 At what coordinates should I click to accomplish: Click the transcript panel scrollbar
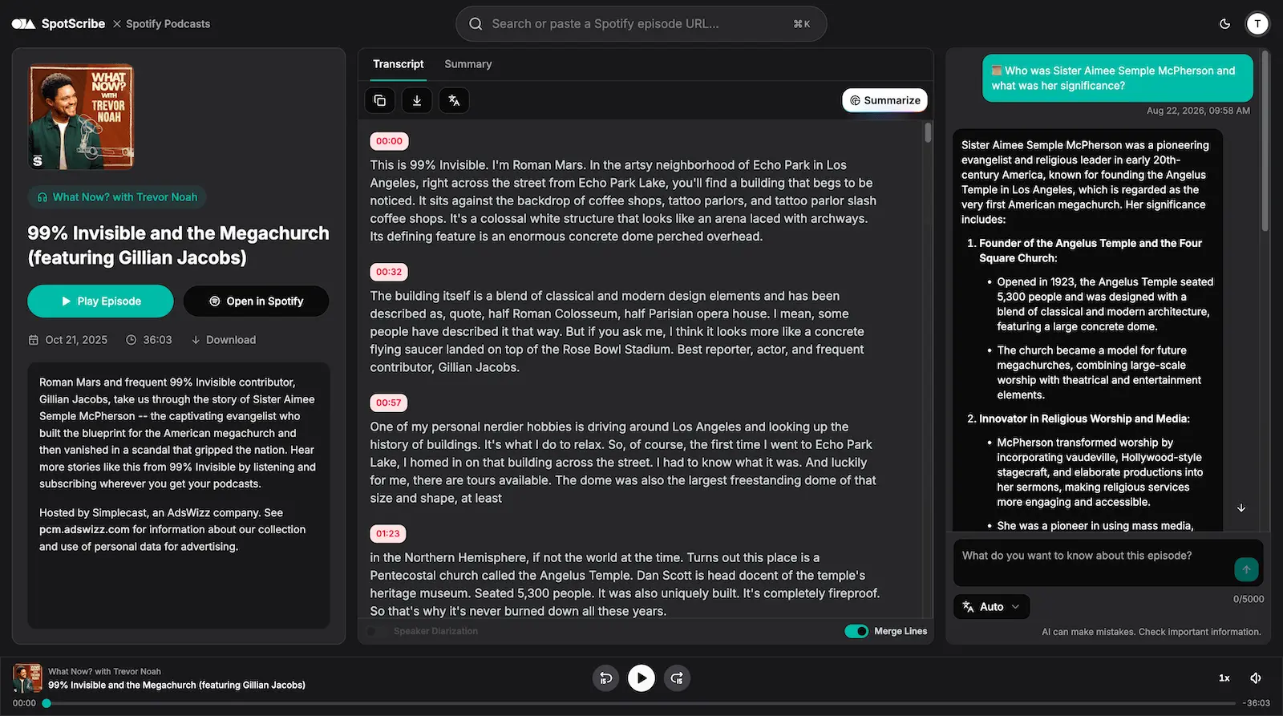[928, 133]
